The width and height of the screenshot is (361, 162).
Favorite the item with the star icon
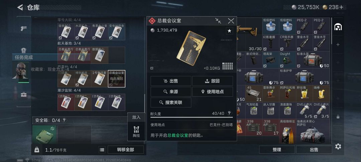point(229,31)
